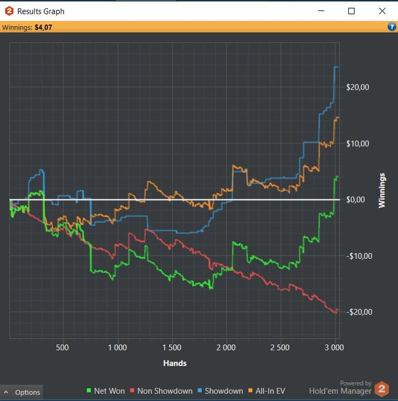Image resolution: width=398 pixels, height=401 pixels.
Task: Click the $0,00 axis label
Action: click(356, 199)
